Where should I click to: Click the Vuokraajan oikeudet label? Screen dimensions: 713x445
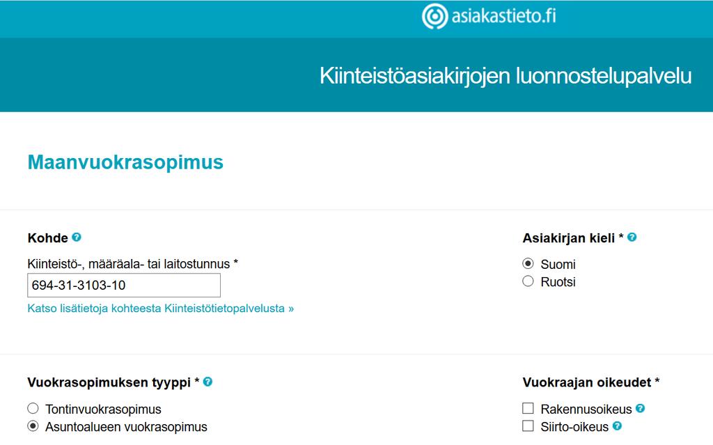(590, 382)
